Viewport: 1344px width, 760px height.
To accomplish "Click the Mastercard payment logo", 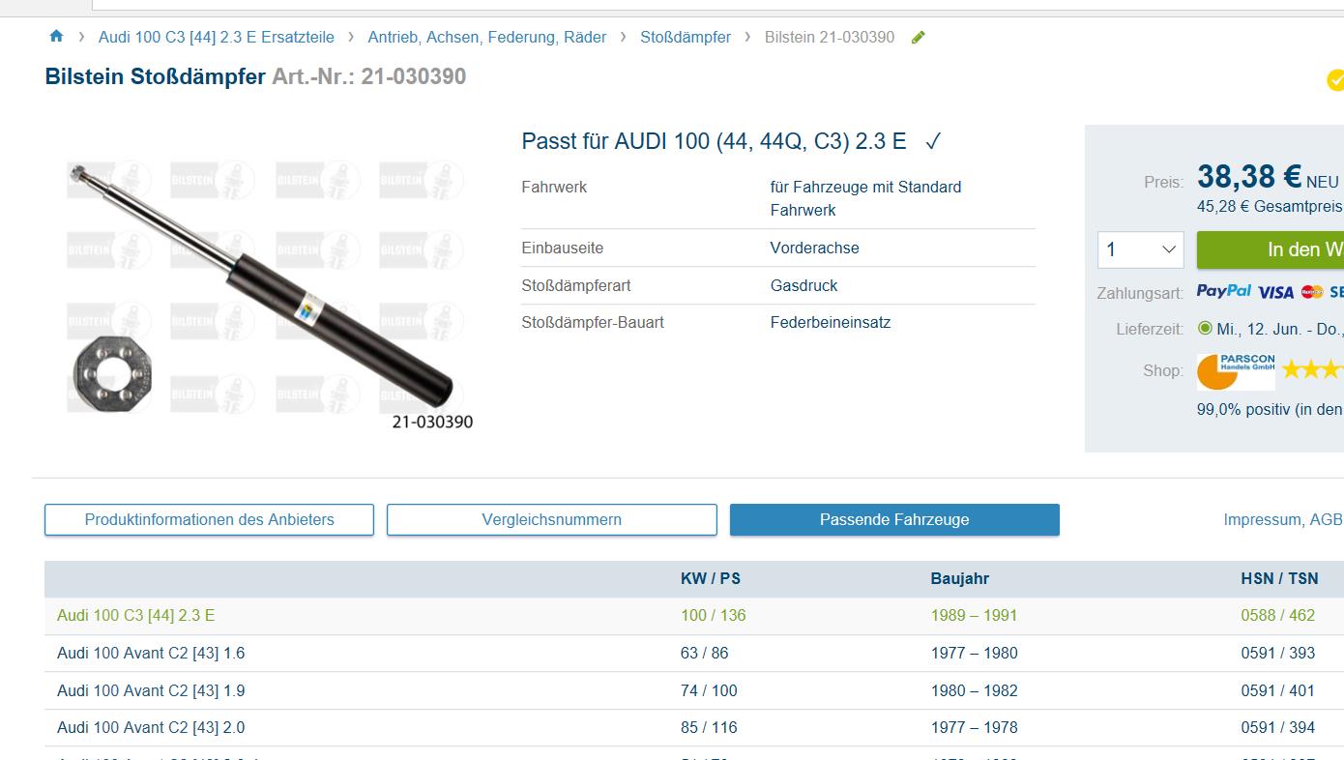I will pyautogui.click(x=1311, y=292).
